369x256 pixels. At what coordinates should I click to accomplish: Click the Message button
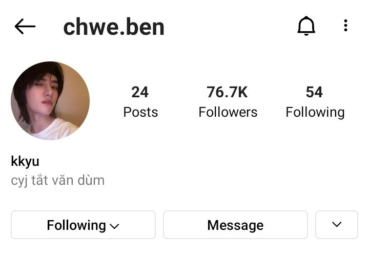click(x=235, y=225)
